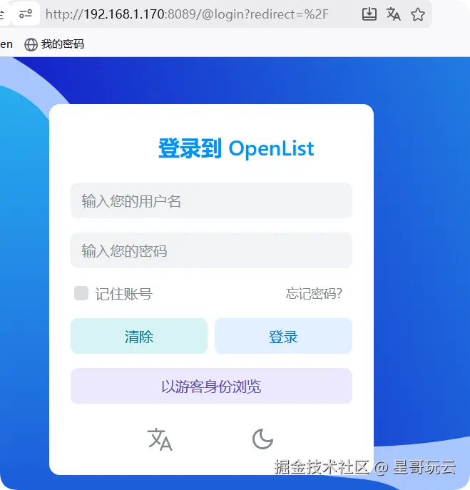This screenshot has height=490, width=470.
Task: Focus the 输入您的密码 field
Action: (x=212, y=250)
